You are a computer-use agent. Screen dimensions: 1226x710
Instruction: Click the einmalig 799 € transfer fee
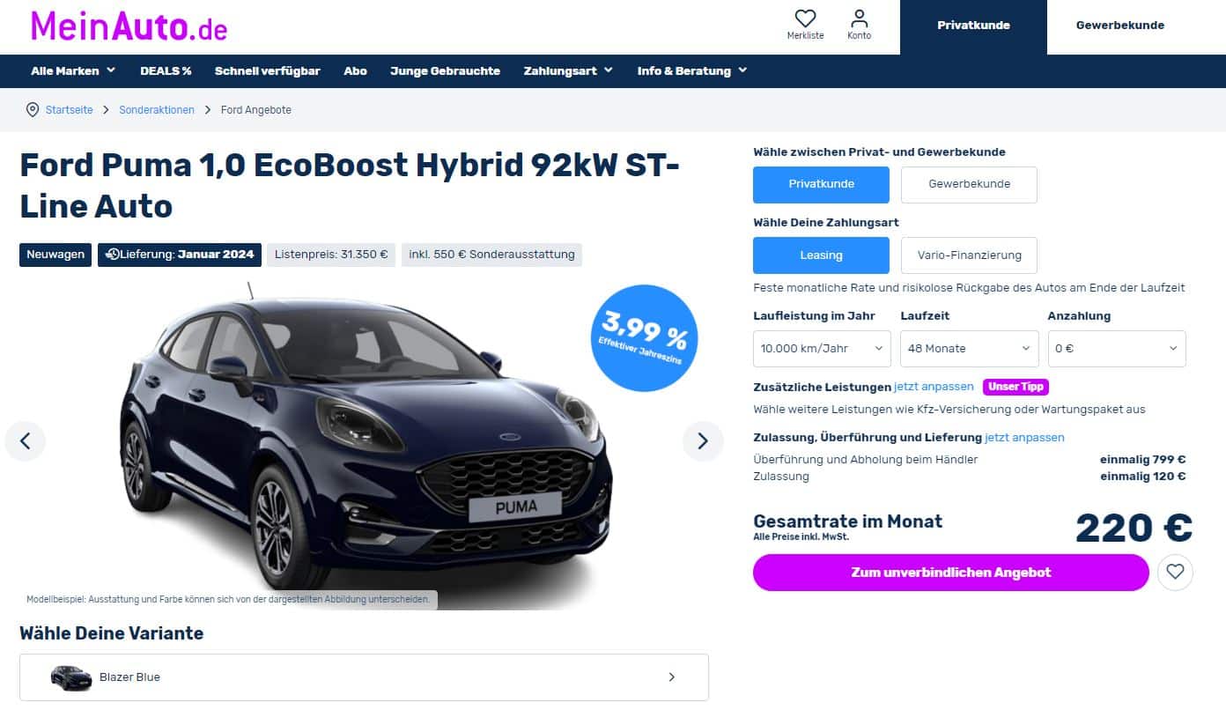(x=1143, y=460)
